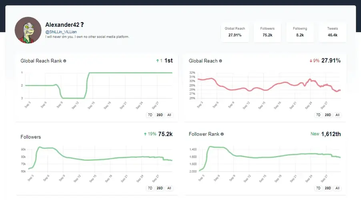Viewport: 361px width, 200px height.
Task: Show All time on Follower Rank chart
Action: tap(337, 188)
